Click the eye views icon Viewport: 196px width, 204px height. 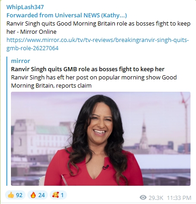tap(143, 198)
